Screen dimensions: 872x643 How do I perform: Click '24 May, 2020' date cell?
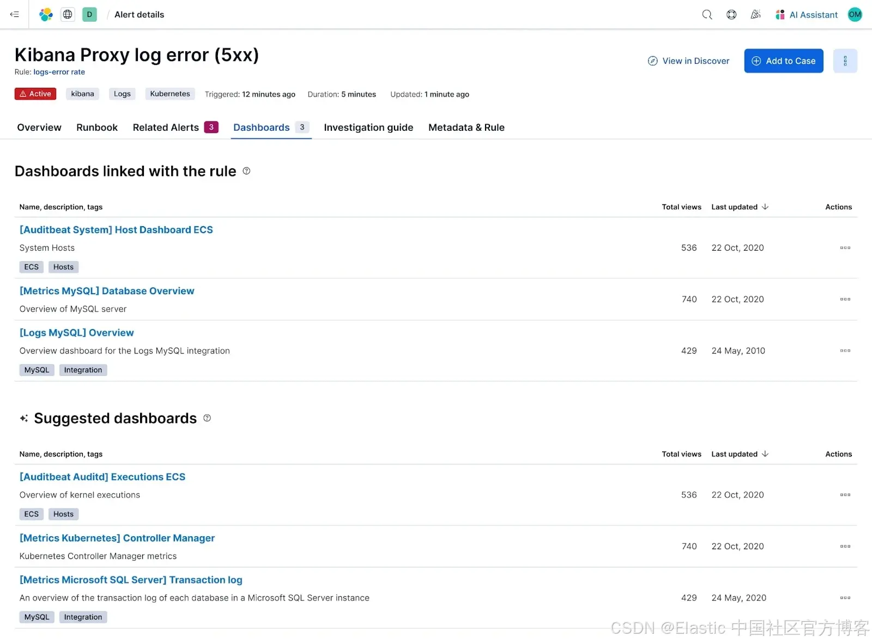click(738, 598)
